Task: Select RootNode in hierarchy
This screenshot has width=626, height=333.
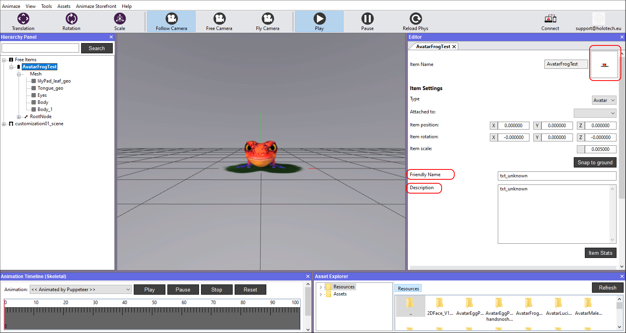Action: [x=41, y=117]
